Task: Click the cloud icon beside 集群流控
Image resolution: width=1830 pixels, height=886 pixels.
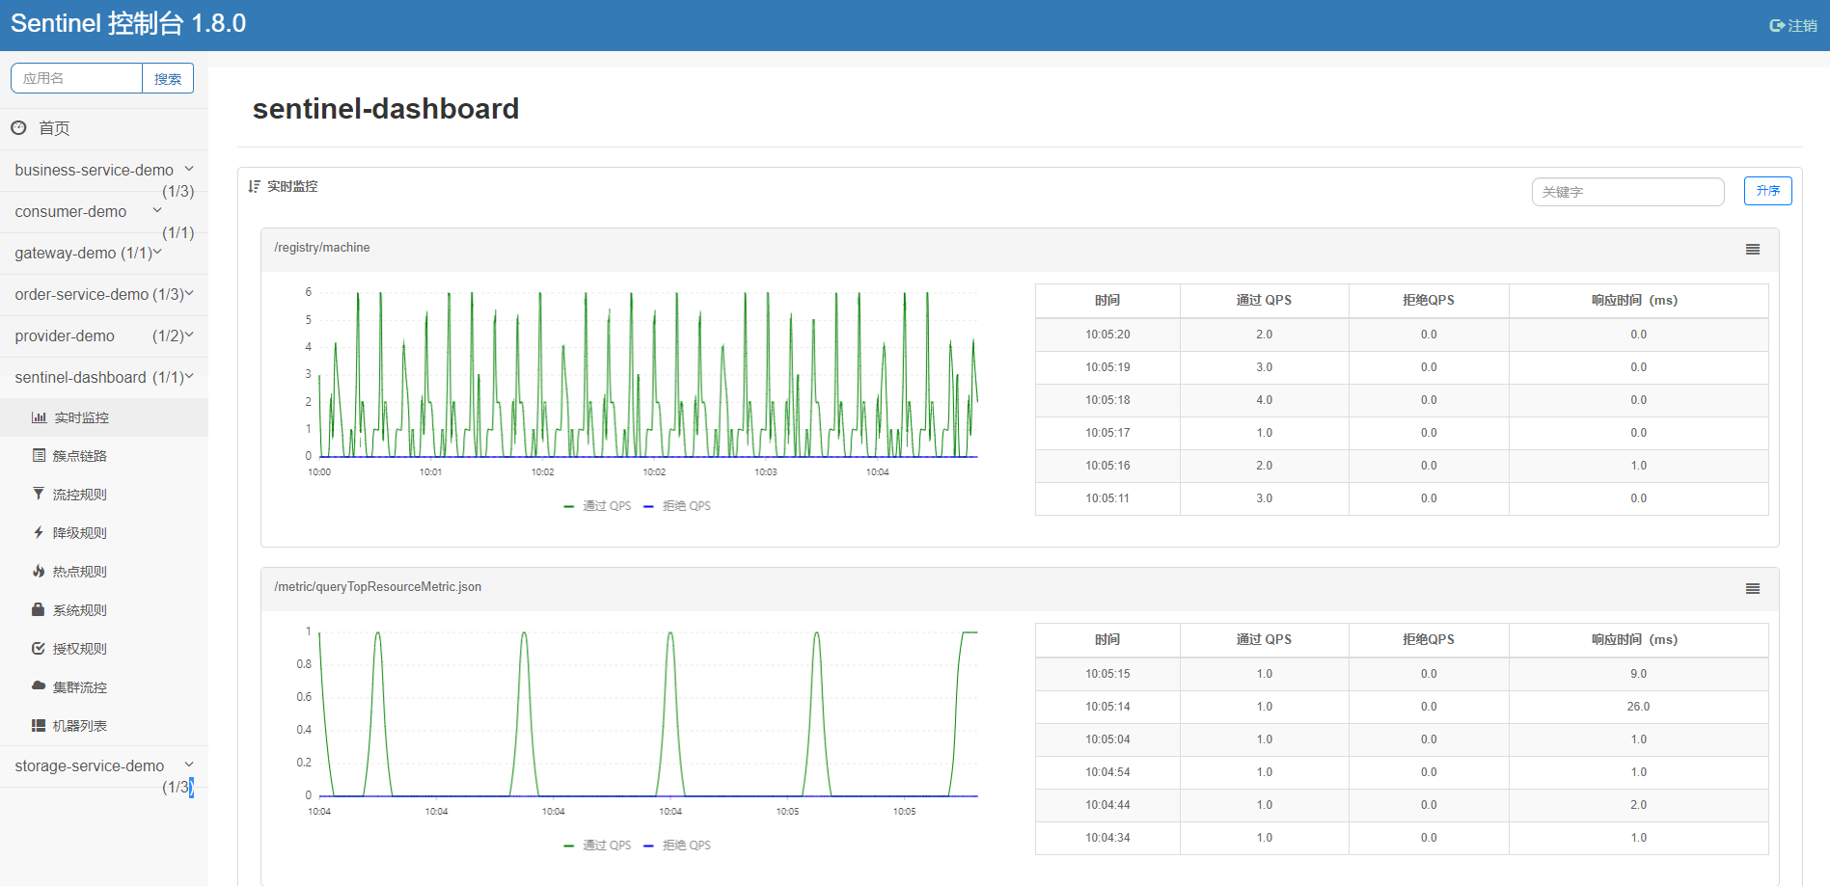Action: click(x=39, y=686)
